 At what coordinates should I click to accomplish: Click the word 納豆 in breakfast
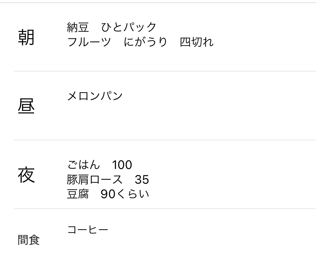point(78,27)
